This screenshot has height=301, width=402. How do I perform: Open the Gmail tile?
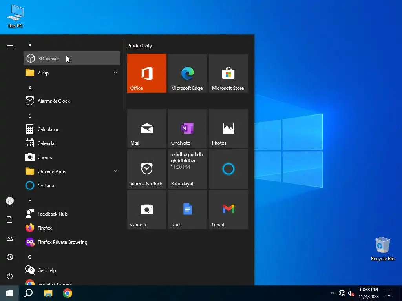(x=228, y=210)
